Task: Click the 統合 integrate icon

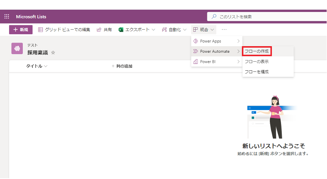Action: pos(195,30)
